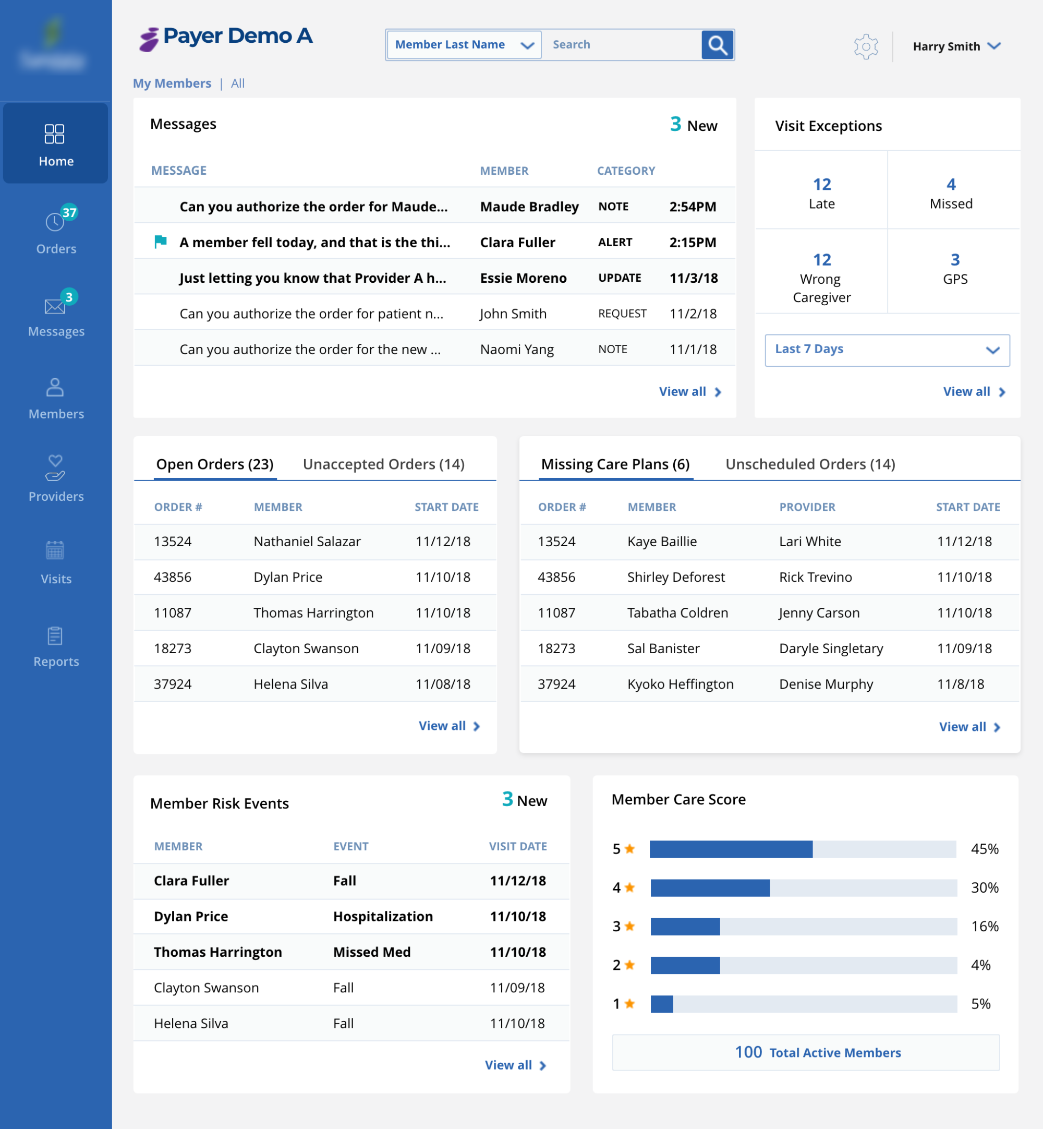This screenshot has height=1129, width=1043.
Task: Click the search magnifier button
Action: coord(718,44)
